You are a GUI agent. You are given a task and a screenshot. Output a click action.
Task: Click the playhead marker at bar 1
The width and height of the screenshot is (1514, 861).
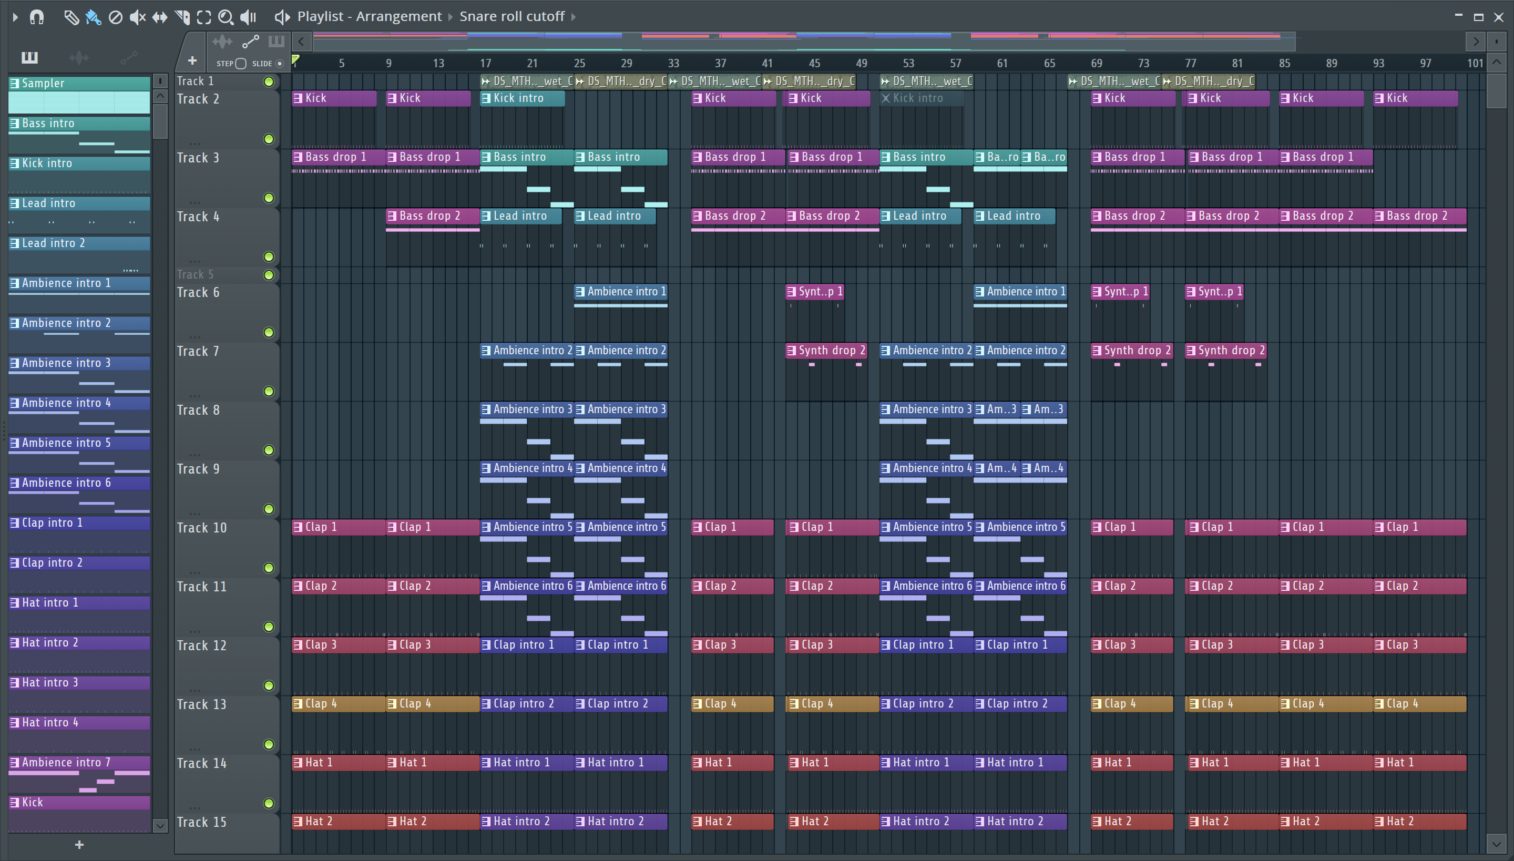coord(295,60)
